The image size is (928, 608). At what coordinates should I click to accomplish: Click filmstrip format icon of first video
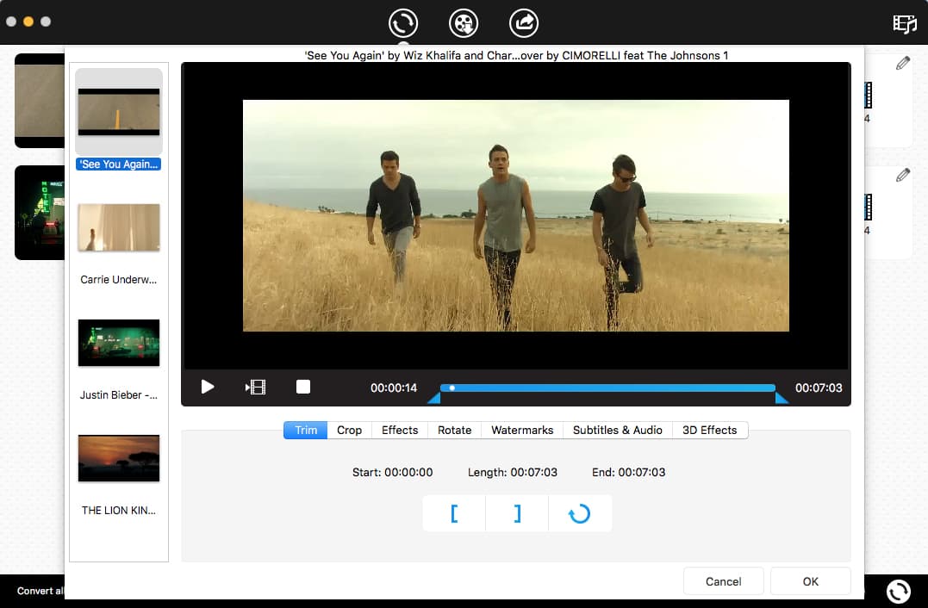tap(869, 96)
